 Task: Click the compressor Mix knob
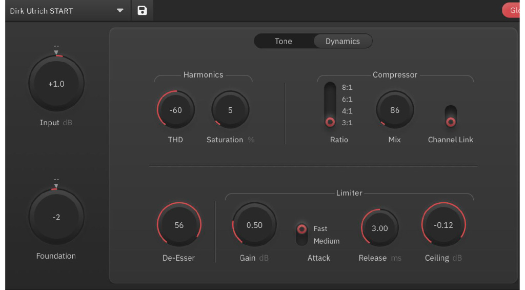click(x=395, y=110)
